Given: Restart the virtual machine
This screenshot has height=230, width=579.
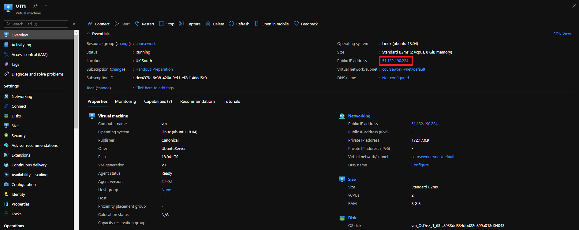Looking at the screenshot, I should click(144, 24).
